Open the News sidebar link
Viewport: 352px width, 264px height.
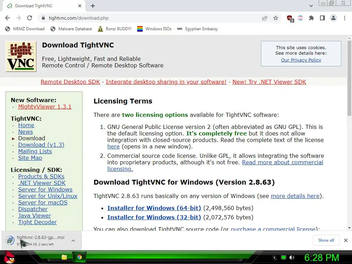pyautogui.click(x=25, y=132)
